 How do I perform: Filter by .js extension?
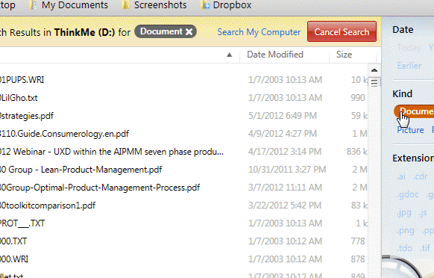(x=423, y=213)
